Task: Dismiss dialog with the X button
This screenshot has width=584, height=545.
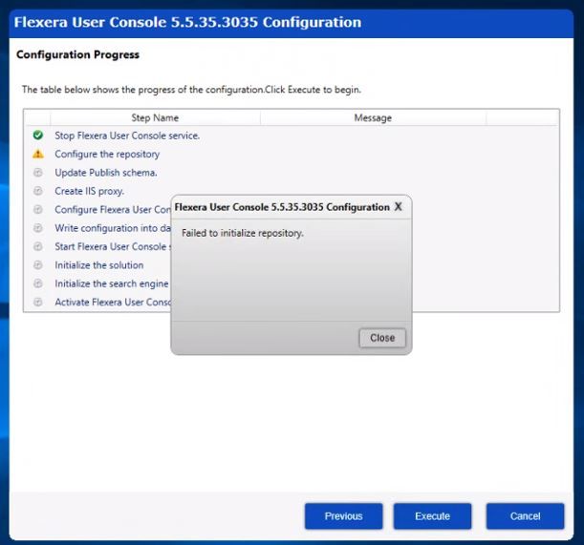Action: 399,207
